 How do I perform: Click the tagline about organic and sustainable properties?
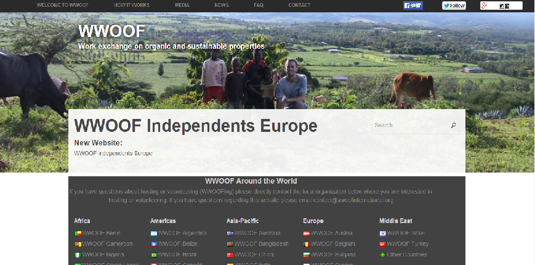[171, 46]
